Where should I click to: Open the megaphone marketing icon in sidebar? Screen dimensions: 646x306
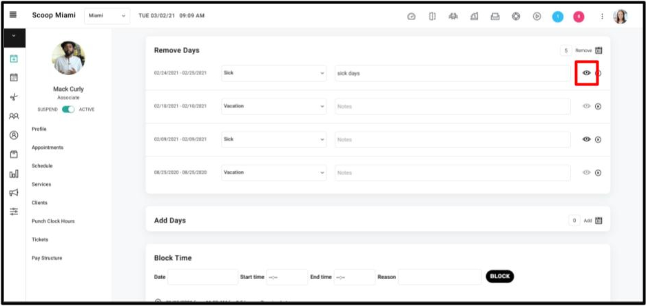coord(14,192)
